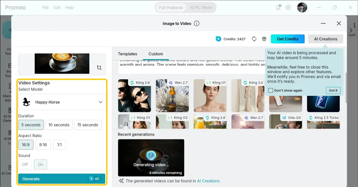Image resolution: width=358 pixels, height=187 pixels.
Task: Select Full Features mode
Action: [x=171, y=8]
